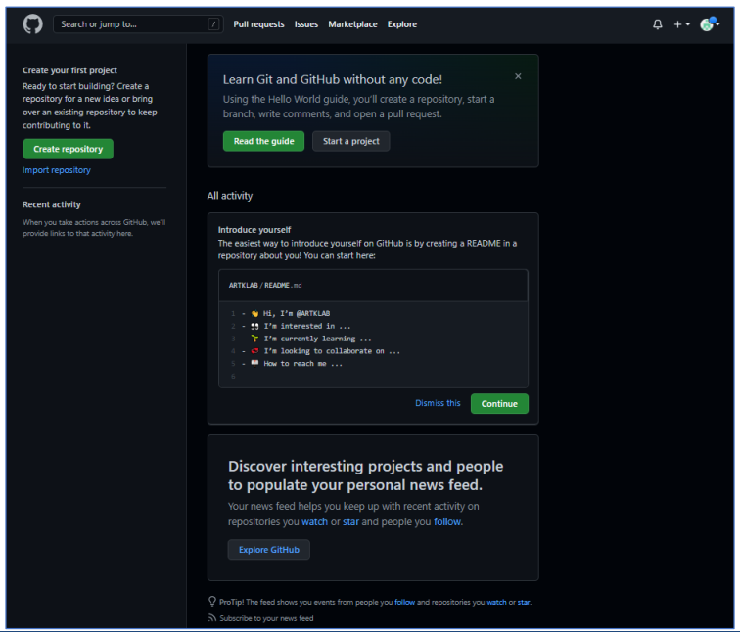Click watch link in the ProTip line
This screenshot has width=740, height=632.
pos(496,602)
